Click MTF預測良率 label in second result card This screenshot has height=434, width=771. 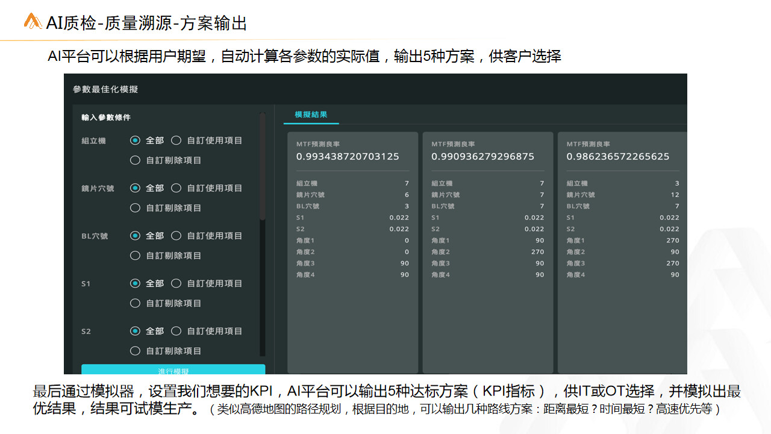[x=453, y=145]
